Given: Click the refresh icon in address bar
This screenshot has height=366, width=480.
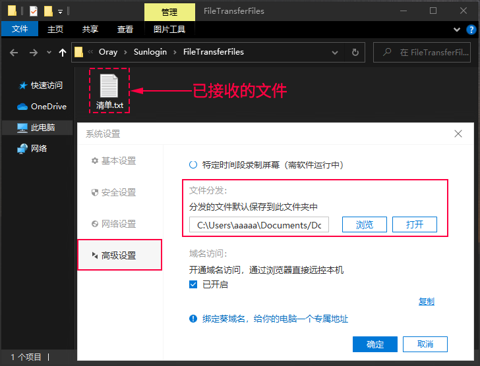Looking at the screenshot, I should coord(355,53).
